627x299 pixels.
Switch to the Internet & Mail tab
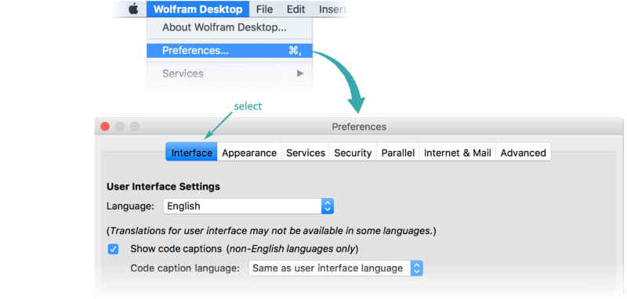click(x=458, y=153)
